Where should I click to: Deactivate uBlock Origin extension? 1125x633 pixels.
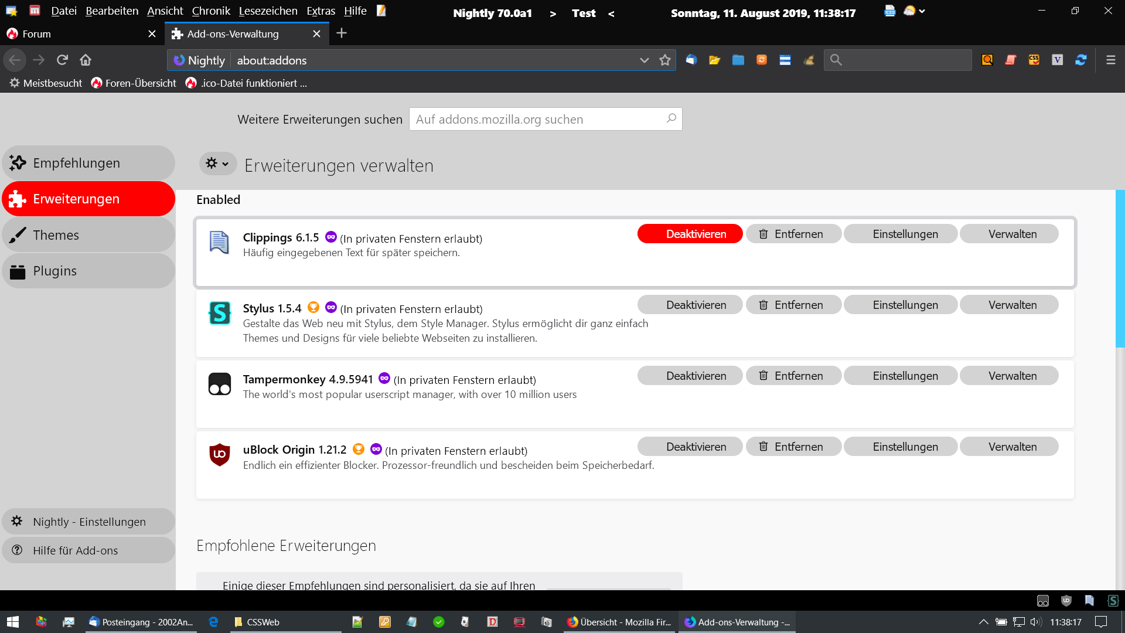coord(690,447)
